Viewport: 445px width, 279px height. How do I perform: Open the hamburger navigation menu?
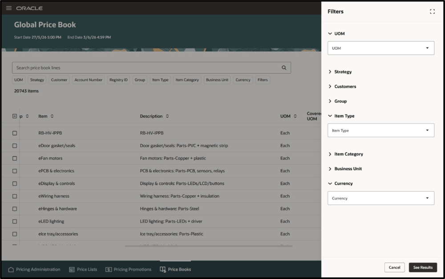9,8
